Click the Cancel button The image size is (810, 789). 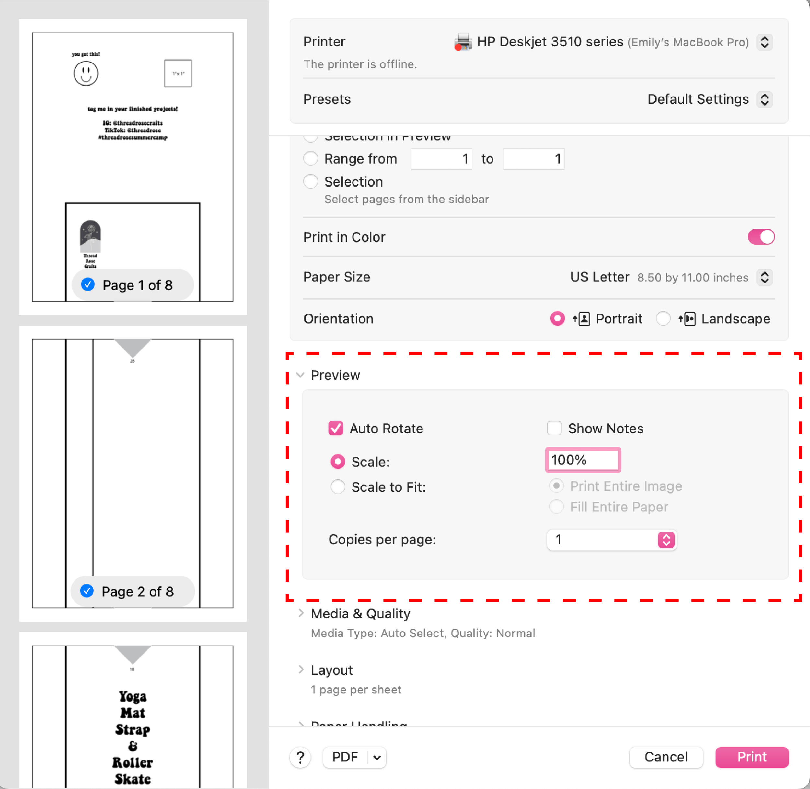[666, 758]
